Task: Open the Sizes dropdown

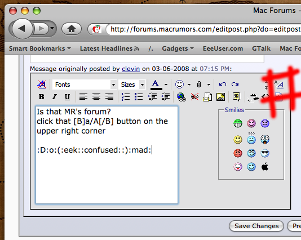Action: click(132, 85)
